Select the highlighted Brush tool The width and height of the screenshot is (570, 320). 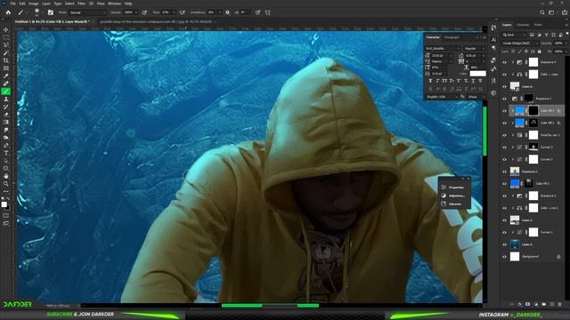[6, 92]
